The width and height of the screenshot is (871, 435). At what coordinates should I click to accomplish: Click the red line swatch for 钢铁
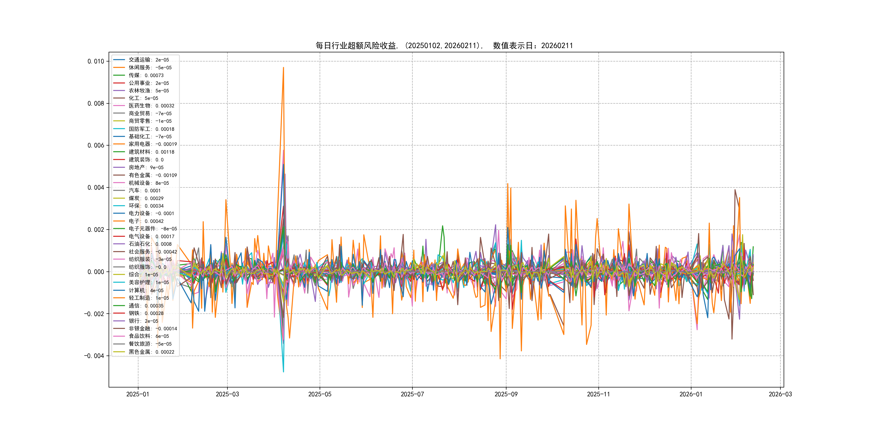coord(119,313)
